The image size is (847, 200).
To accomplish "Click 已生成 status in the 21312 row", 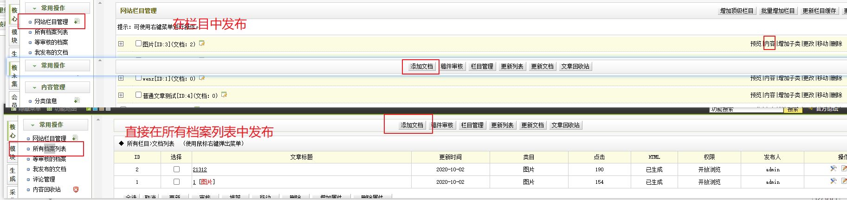I will [x=654, y=169].
